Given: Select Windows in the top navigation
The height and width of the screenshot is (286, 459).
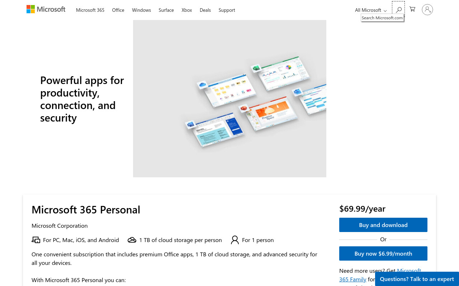Looking at the screenshot, I should coord(141,10).
